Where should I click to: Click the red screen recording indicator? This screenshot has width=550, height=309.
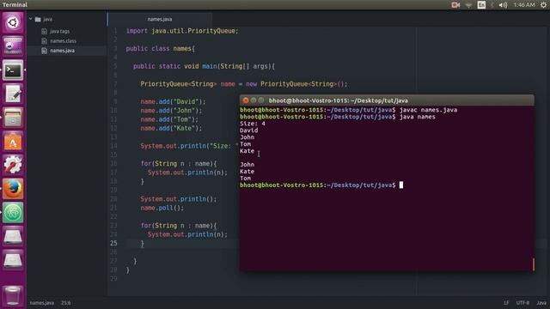[x=455, y=5]
